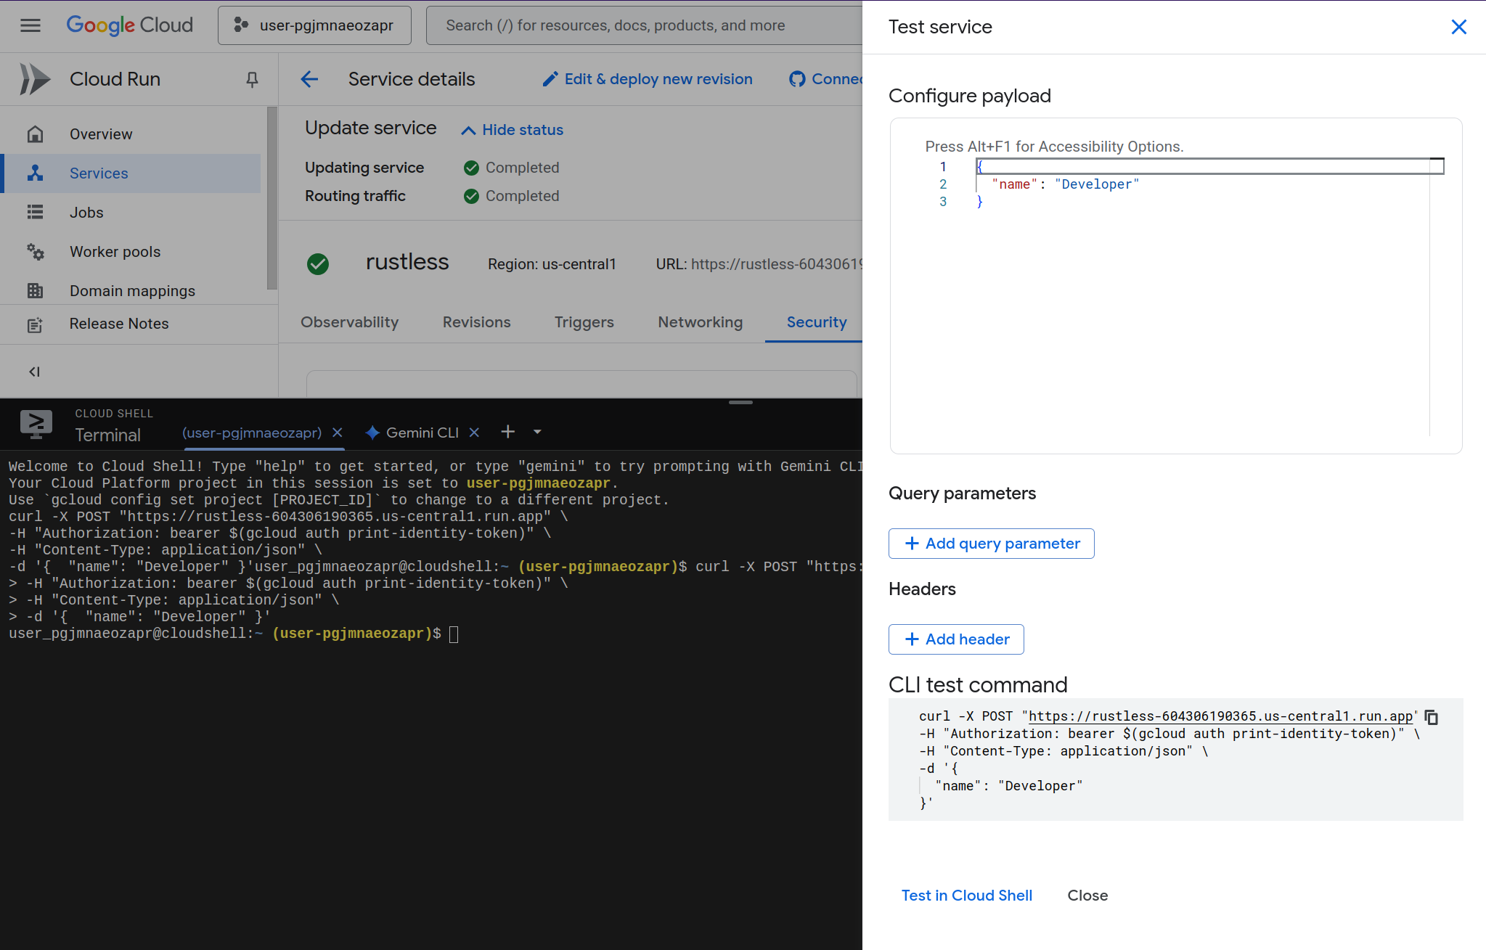Pin the Cloud Run navigation panel
The width and height of the screenshot is (1486, 950).
click(x=252, y=79)
